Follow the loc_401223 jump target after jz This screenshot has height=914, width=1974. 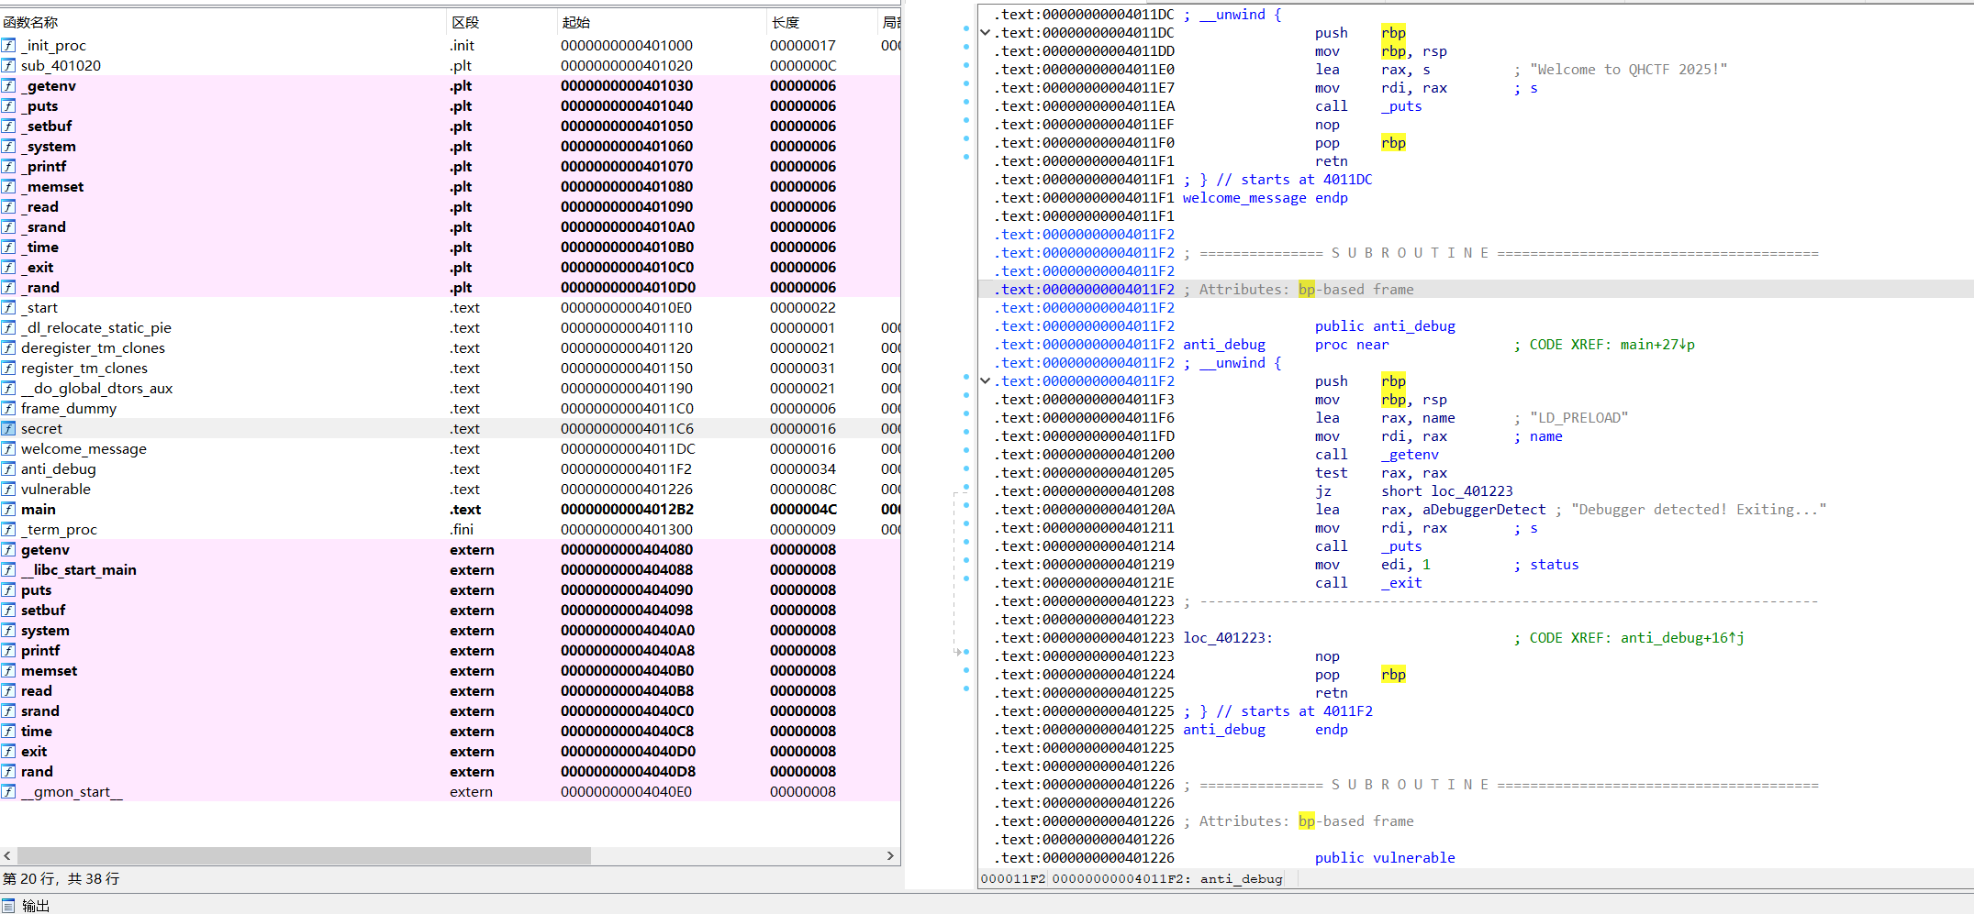click(1472, 490)
